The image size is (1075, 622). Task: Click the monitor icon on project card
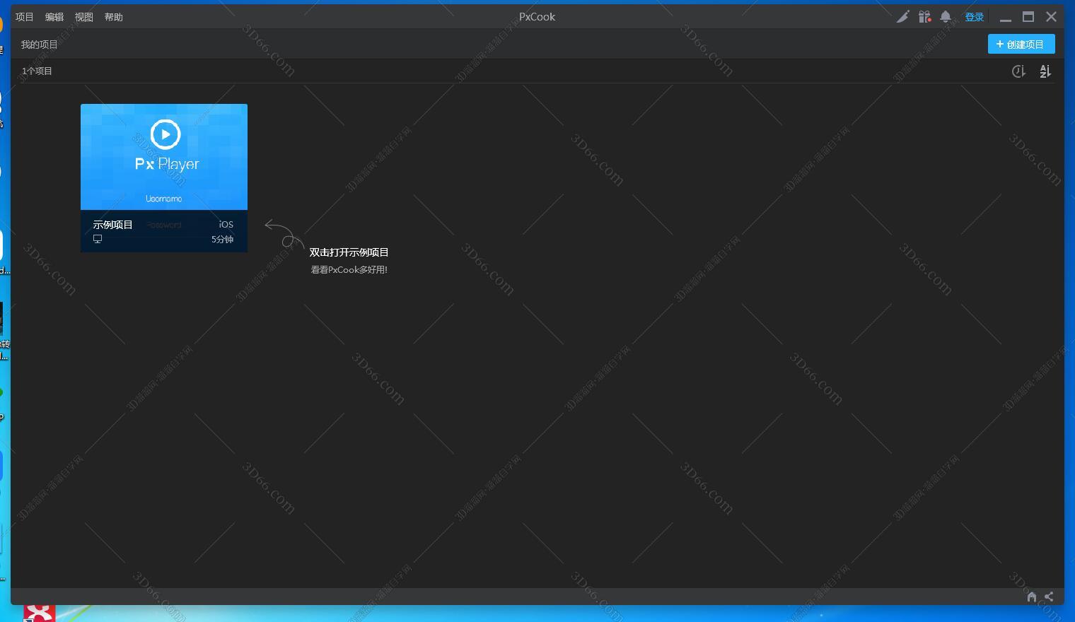click(x=98, y=240)
